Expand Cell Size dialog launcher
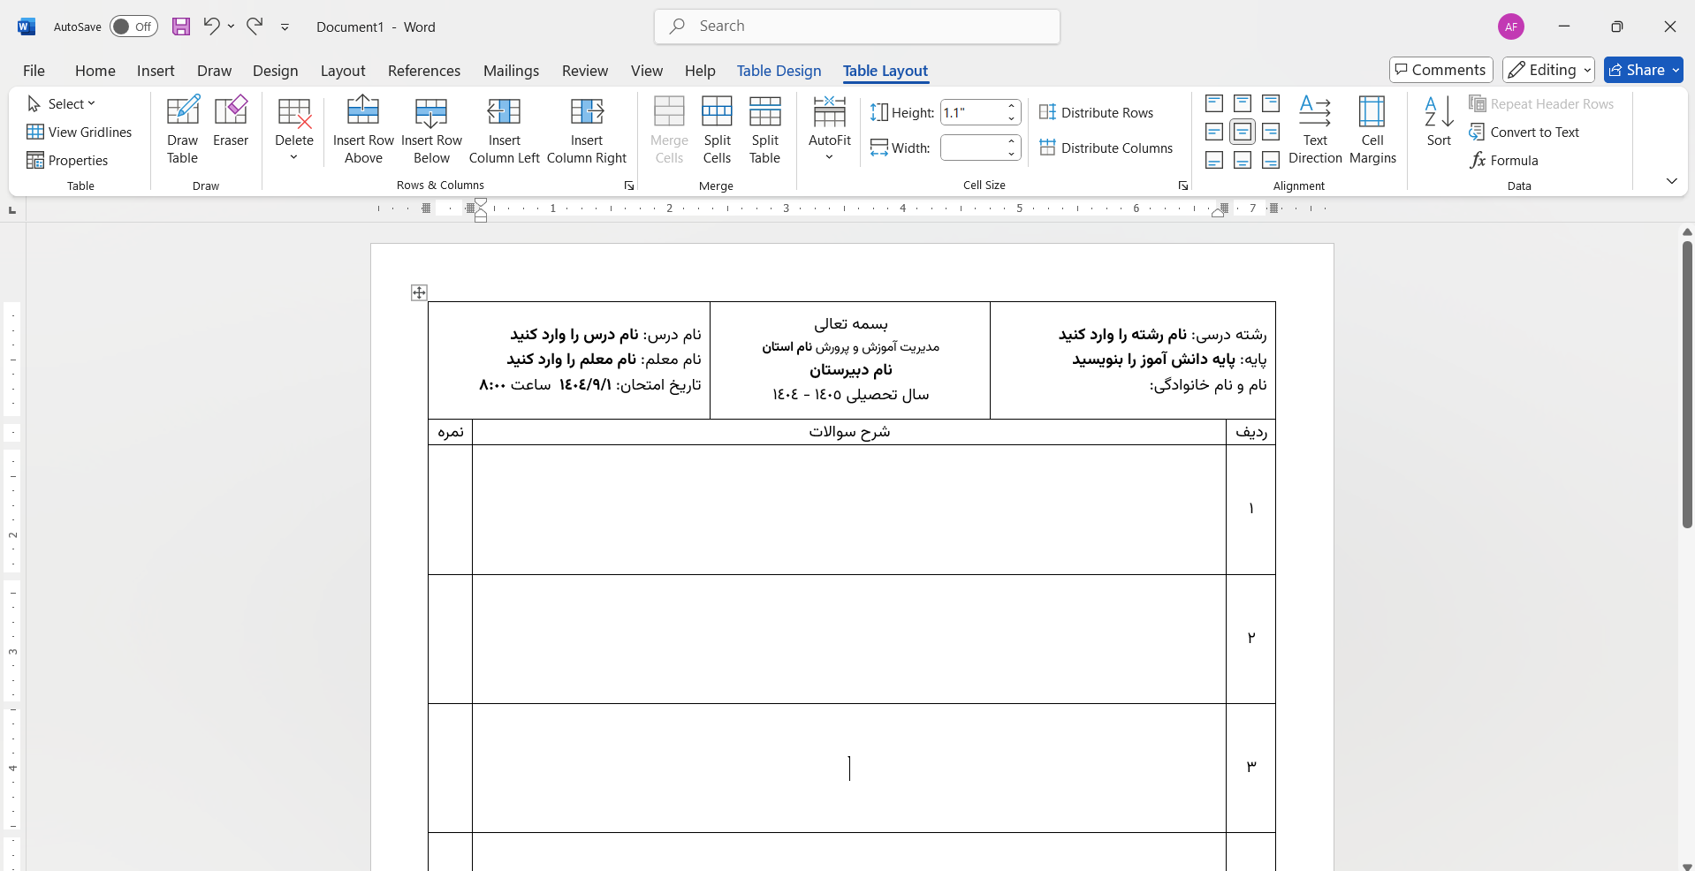This screenshot has width=1695, height=871. pyautogui.click(x=1182, y=186)
